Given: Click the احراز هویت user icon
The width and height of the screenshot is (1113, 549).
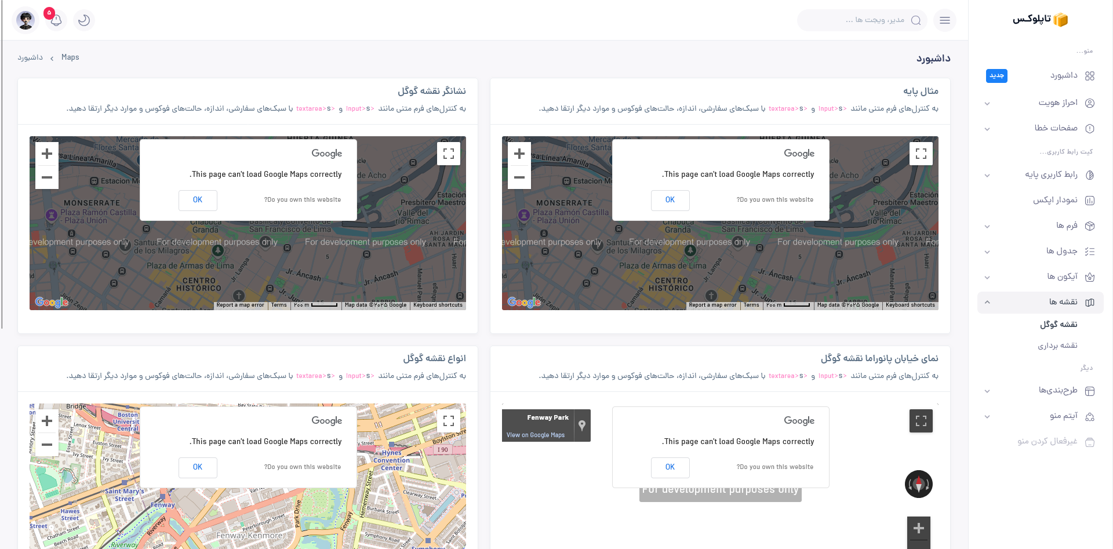Looking at the screenshot, I should (1090, 103).
